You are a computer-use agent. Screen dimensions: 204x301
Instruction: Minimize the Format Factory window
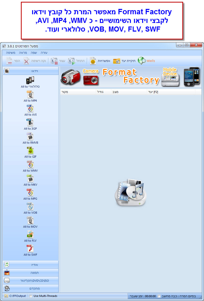(x=180, y=45)
